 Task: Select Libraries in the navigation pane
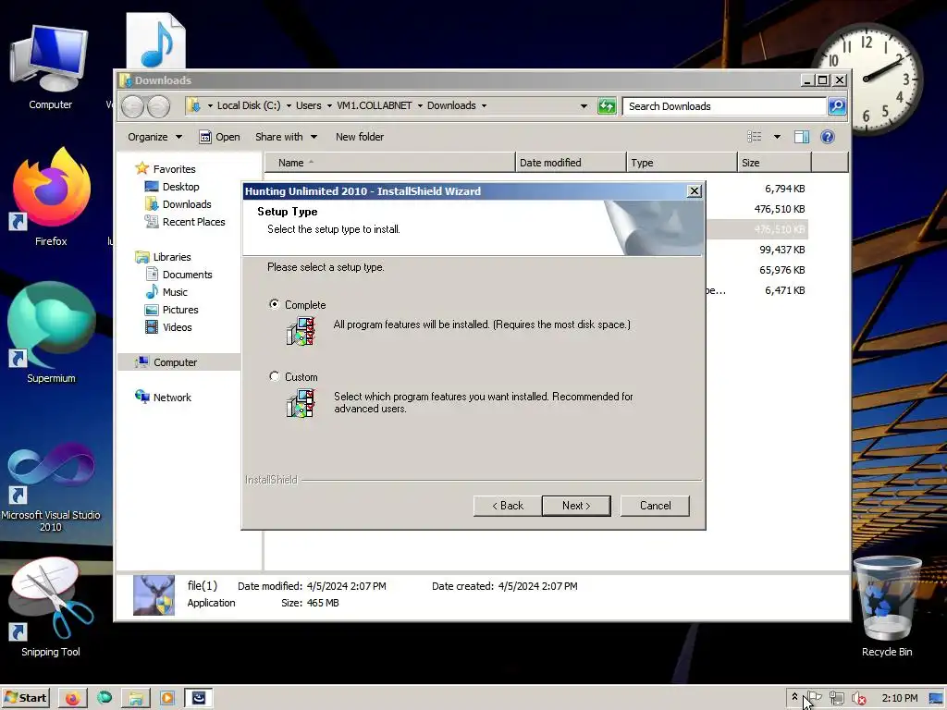[171, 257]
